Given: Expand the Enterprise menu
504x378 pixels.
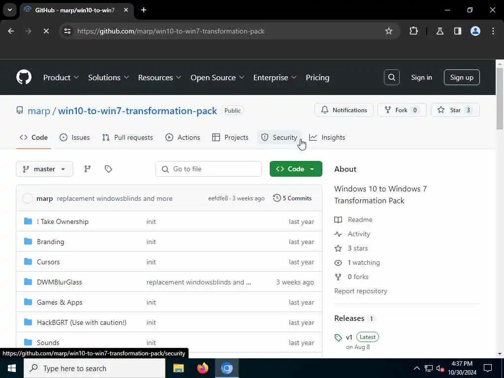Looking at the screenshot, I should point(275,77).
